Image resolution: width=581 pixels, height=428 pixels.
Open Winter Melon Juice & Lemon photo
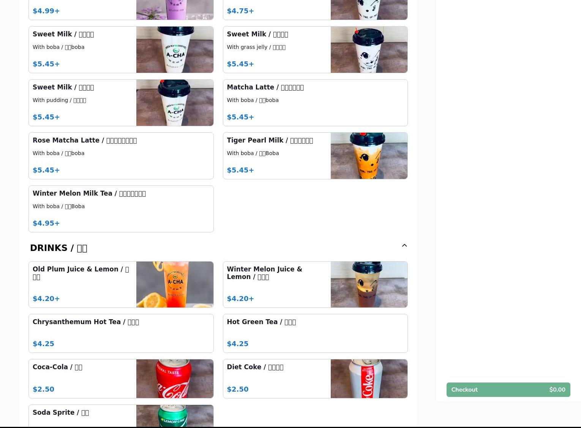point(369,284)
